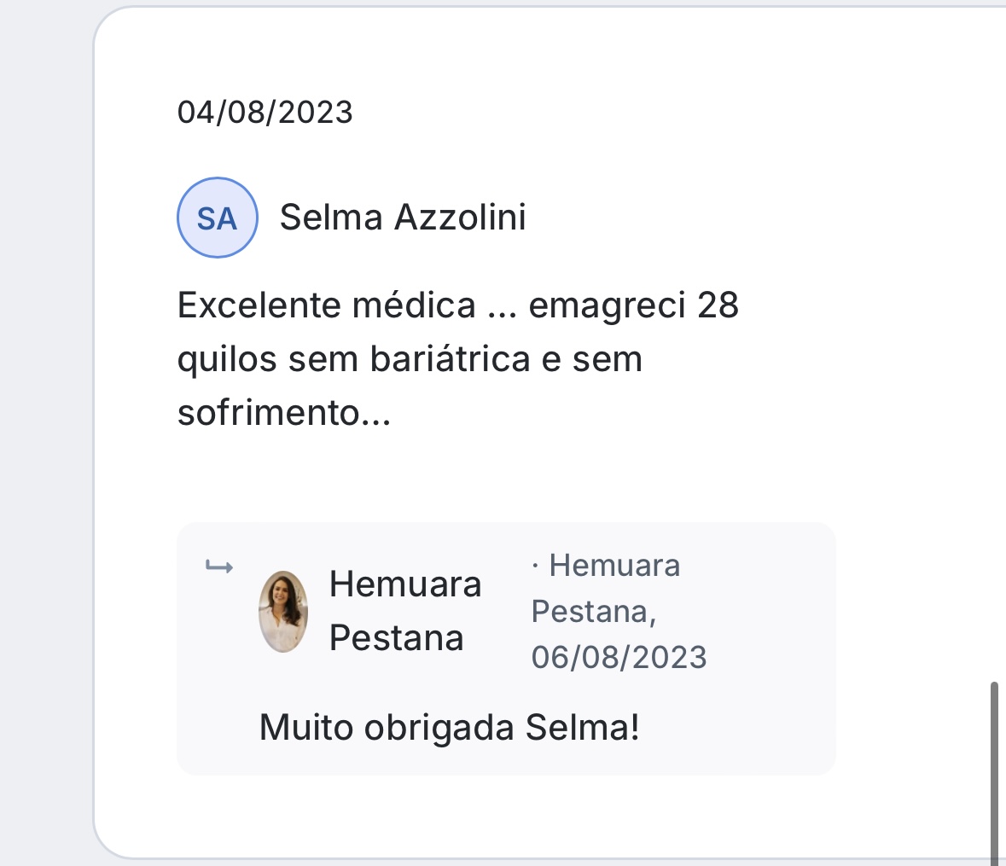Click the word "Selma!" in the reply
This screenshot has width=1006, height=866.
(x=582, y=728)
